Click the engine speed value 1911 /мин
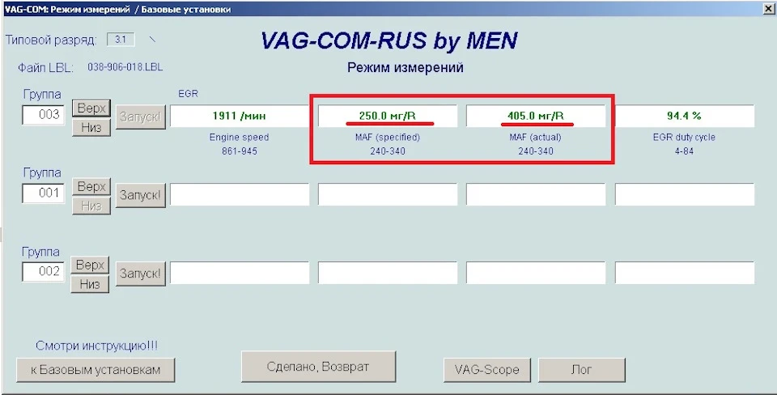This screenshot has height=395, width=777. click(240, 116)
